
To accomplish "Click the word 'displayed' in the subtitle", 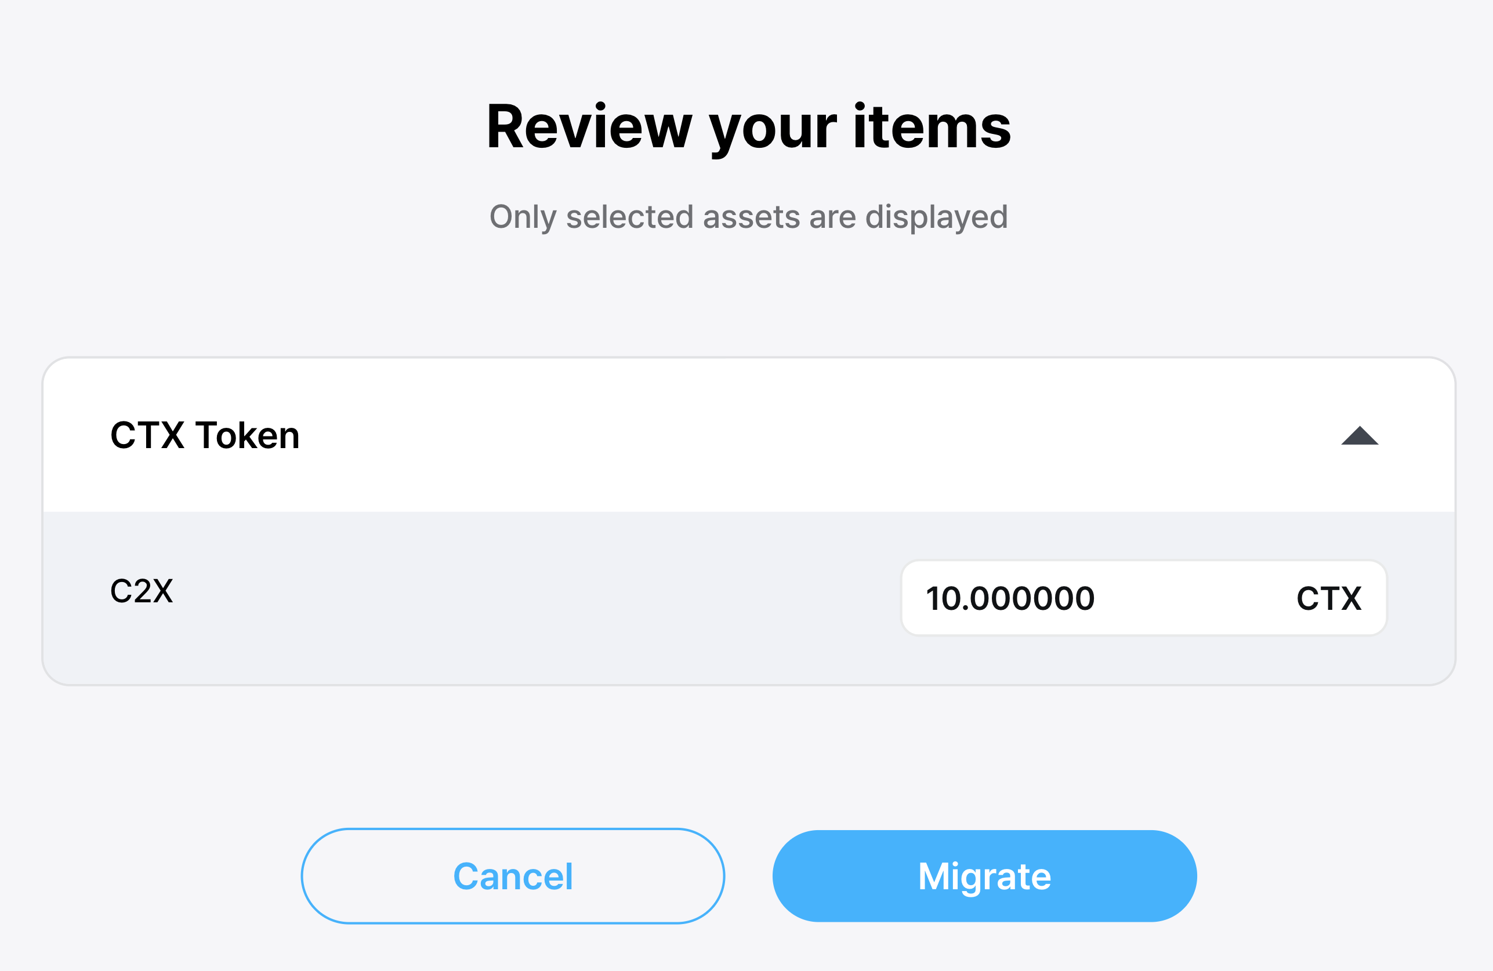I will 936,217.
